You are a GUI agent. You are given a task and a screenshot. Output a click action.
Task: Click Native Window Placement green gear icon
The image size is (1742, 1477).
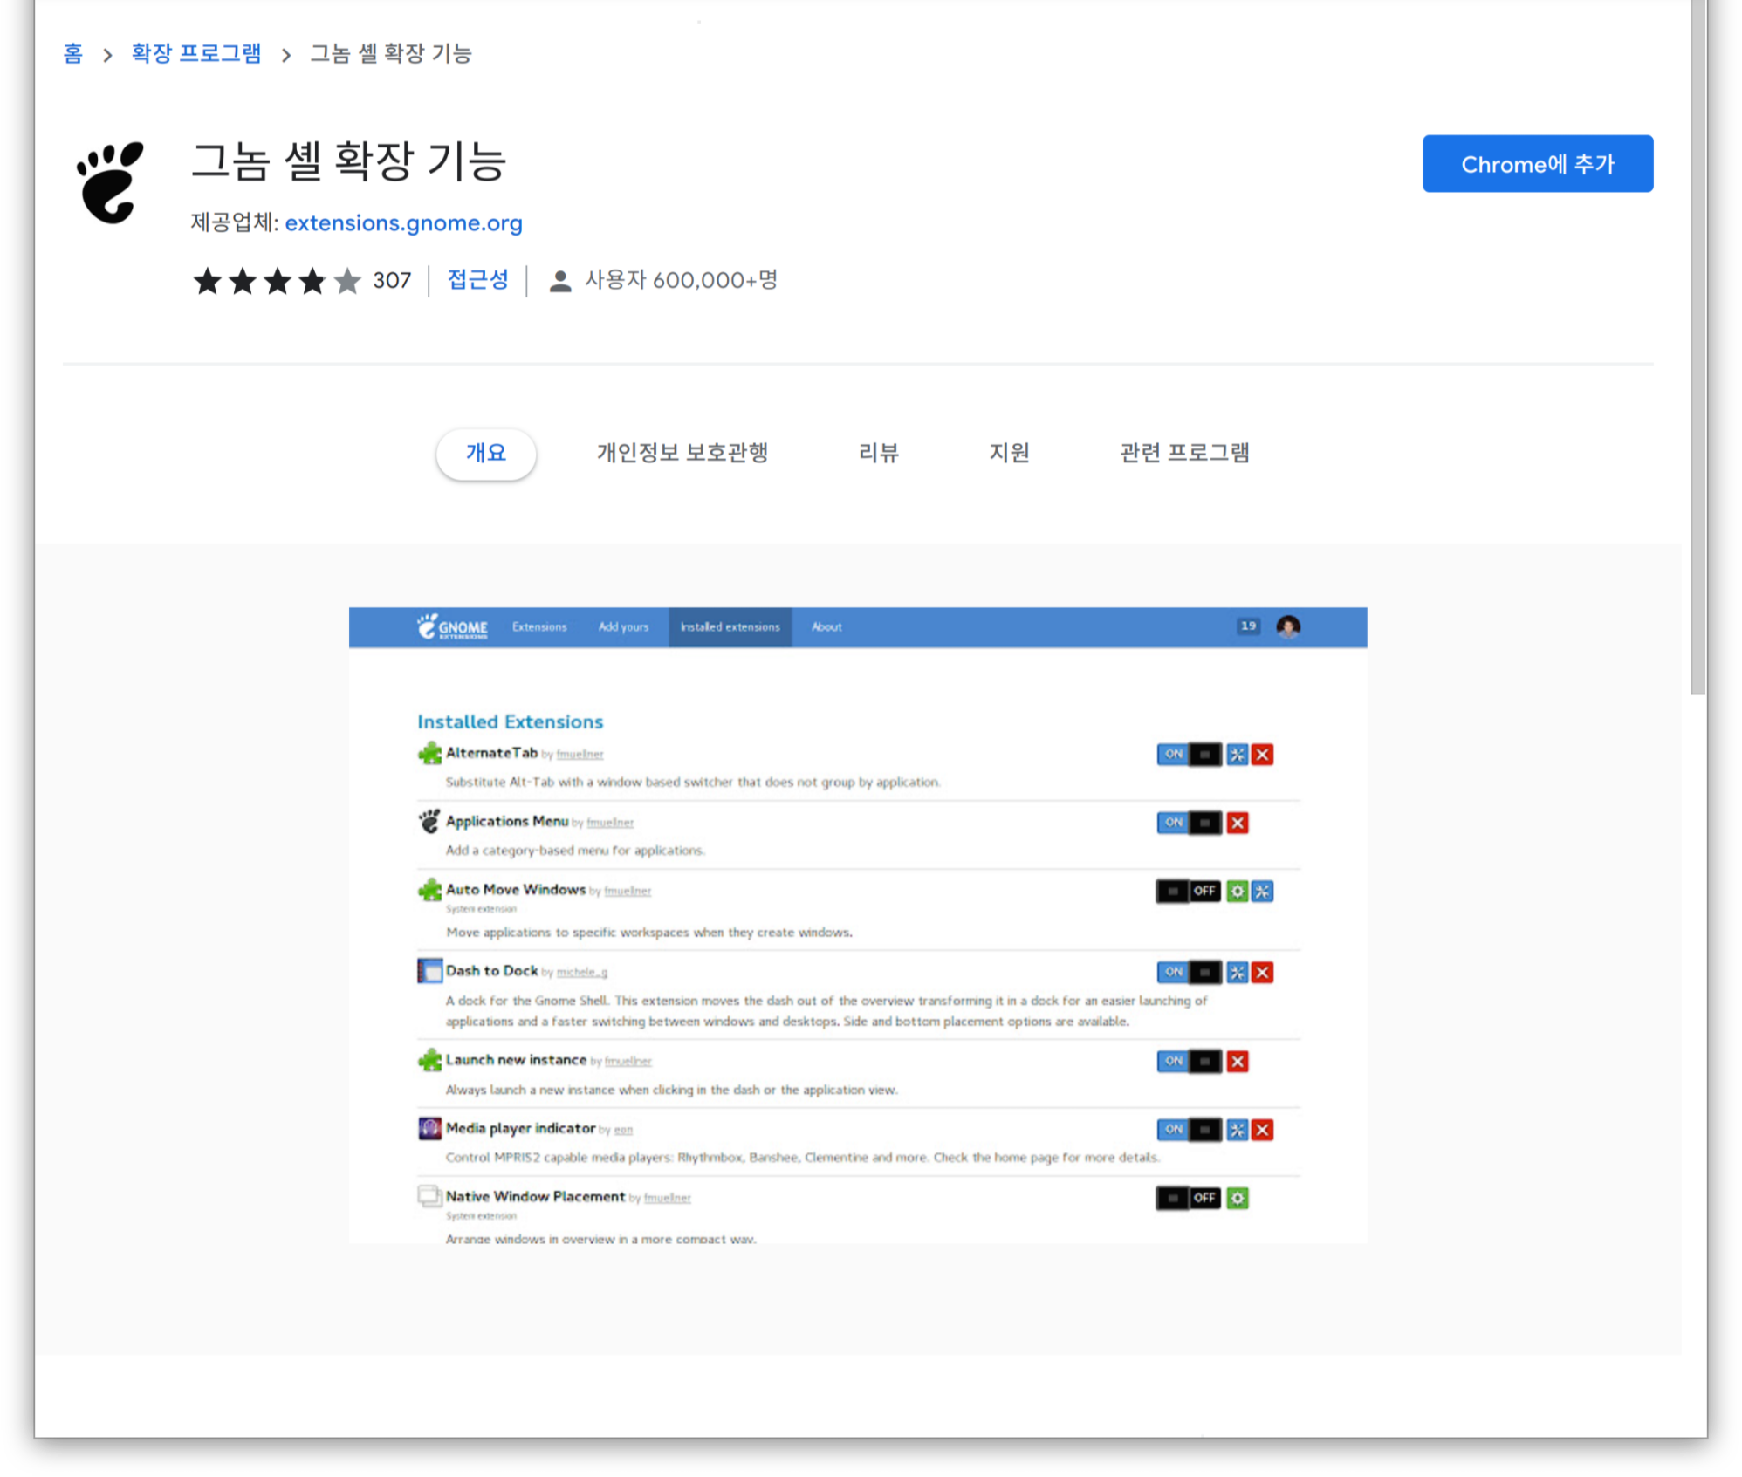point(1237,1198)
